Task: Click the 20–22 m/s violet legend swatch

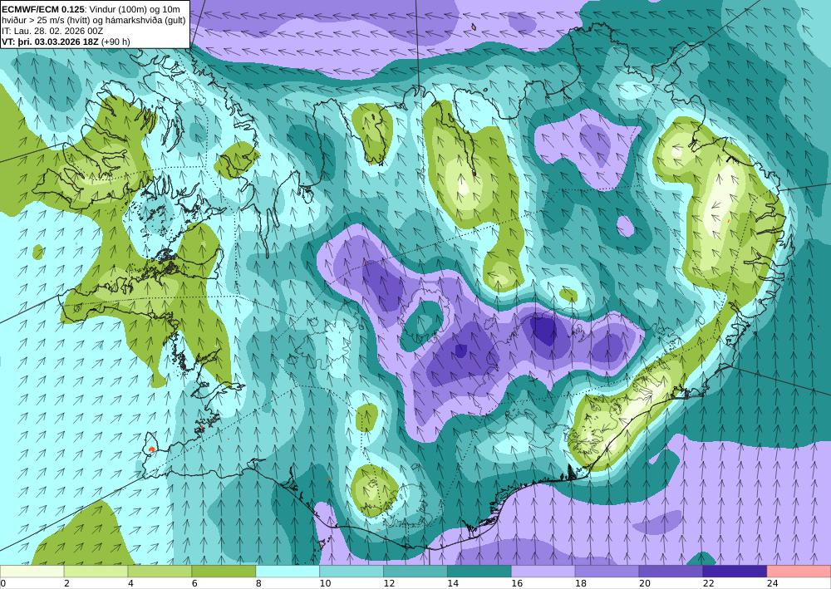Action: tap(671, 571)
